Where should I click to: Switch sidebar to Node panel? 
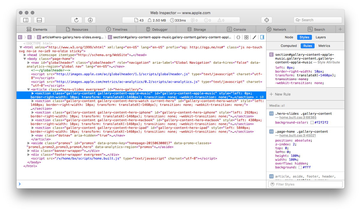[289, 37]
